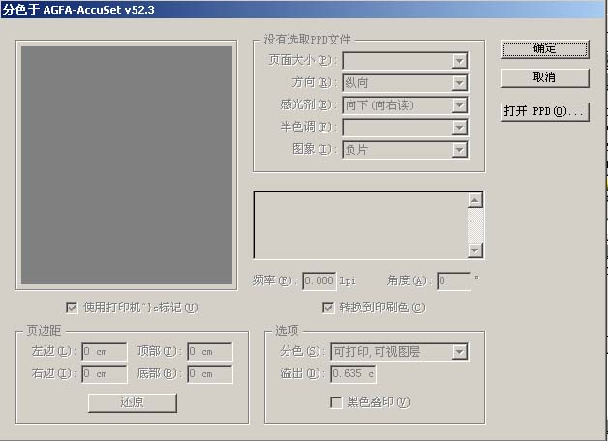Toggle 使用打印机's标记 checkbox
Image resolution: width=608 pixels, height=441 pixels.
click(x=72, y=308)
